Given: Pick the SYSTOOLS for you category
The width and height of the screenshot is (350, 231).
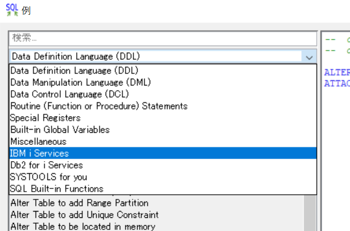Looking at the screenshot, I should (163, 177).
